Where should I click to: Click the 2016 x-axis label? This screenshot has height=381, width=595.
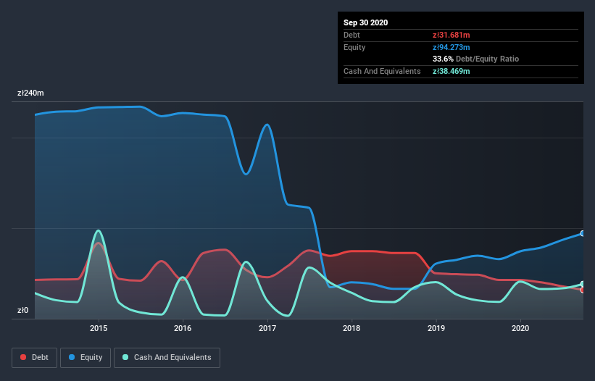(183, 328)
